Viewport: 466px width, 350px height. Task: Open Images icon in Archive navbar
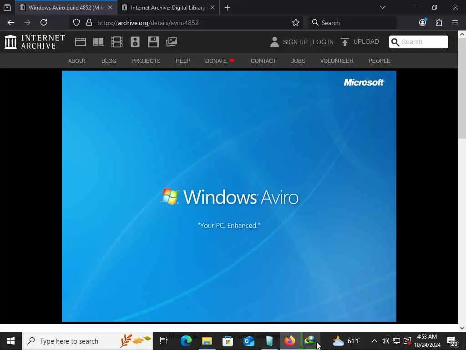[172, 42]
